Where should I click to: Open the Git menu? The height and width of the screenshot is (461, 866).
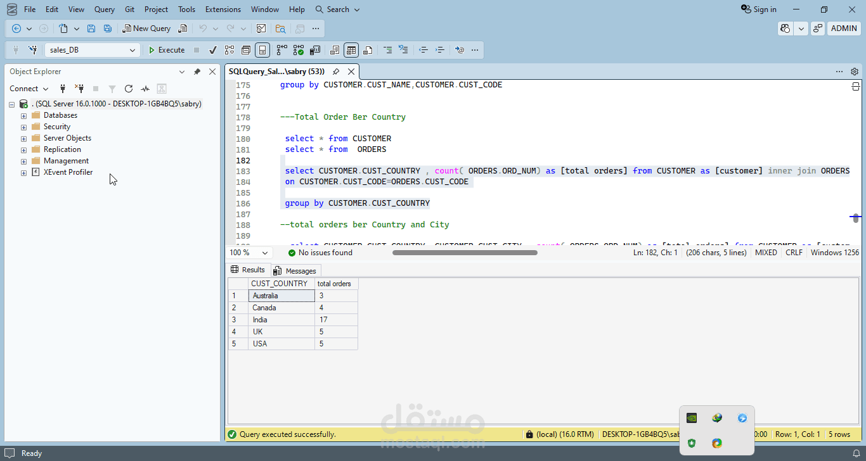pyautogui.click(x=129, y=9)
